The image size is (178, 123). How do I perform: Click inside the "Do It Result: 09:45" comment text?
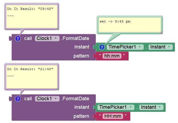[30, 16]
